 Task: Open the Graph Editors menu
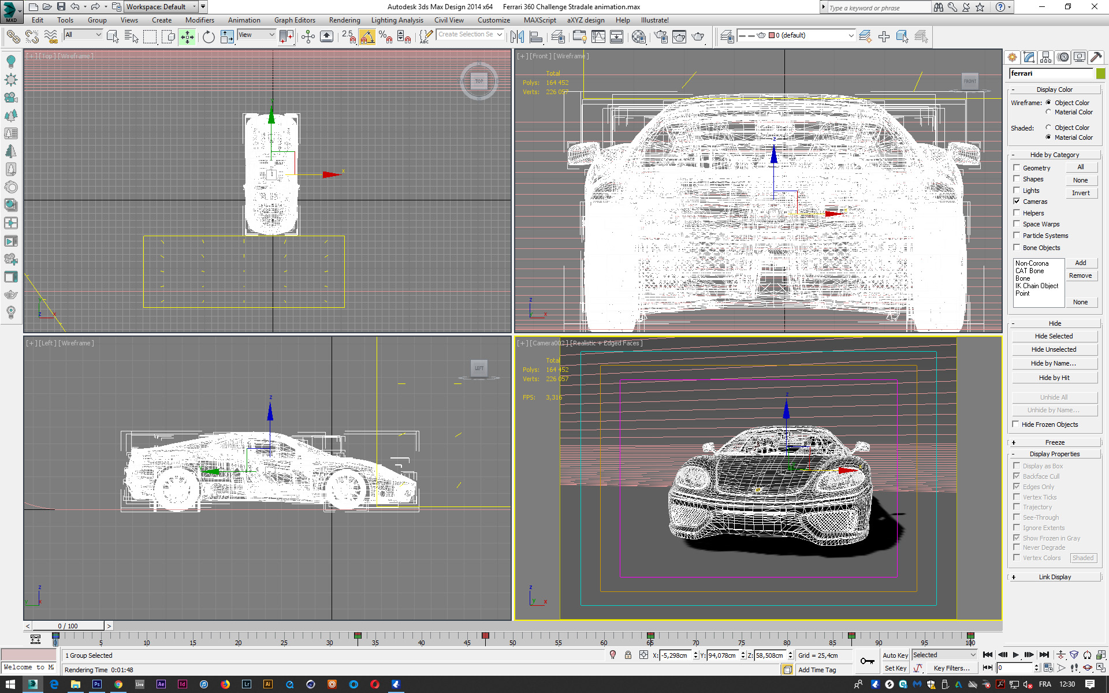tap(295, 20)
